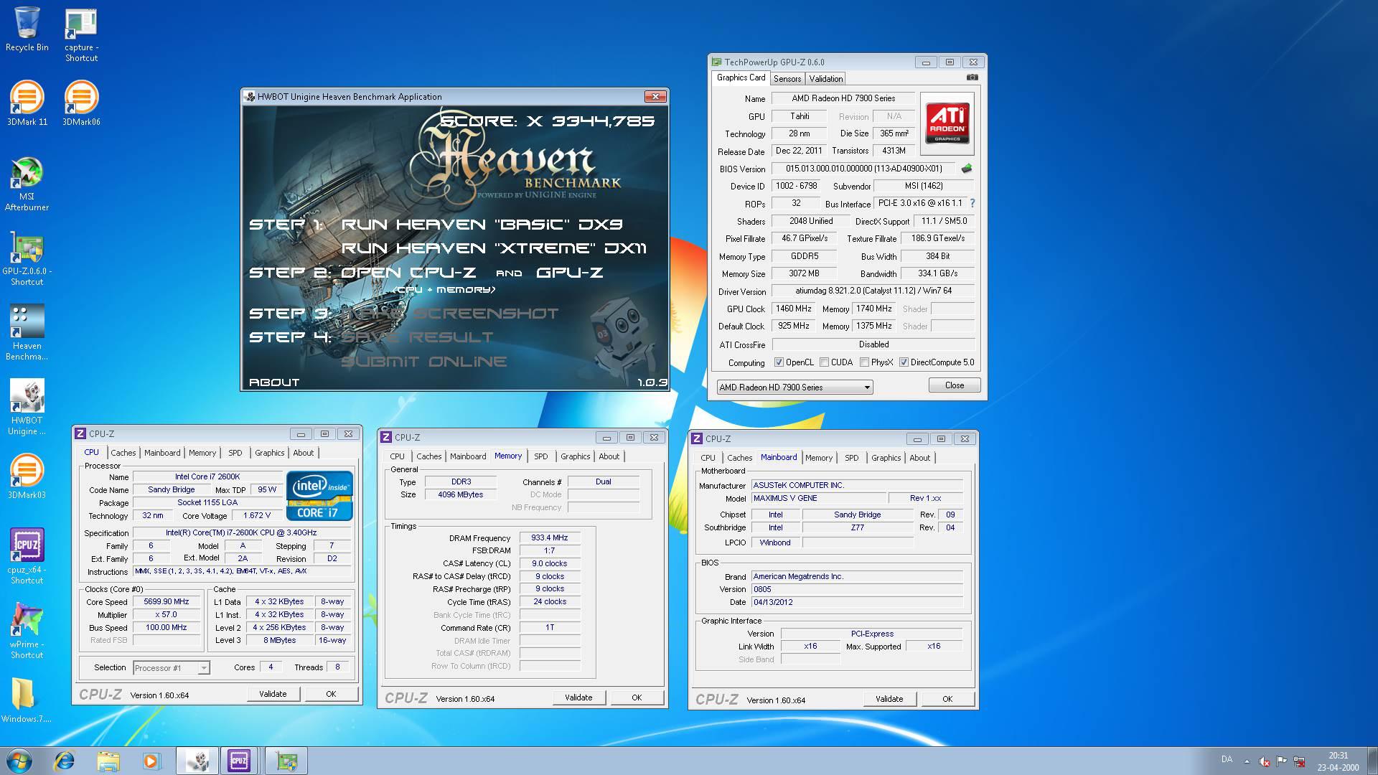Open About tab in right CPU-Z window
Viewport: 1378px width, 775px height.
pyautogui.click(x=919, y=458)
